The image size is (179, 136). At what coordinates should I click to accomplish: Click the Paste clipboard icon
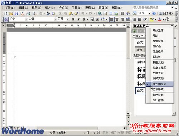[x=71, y=14]
